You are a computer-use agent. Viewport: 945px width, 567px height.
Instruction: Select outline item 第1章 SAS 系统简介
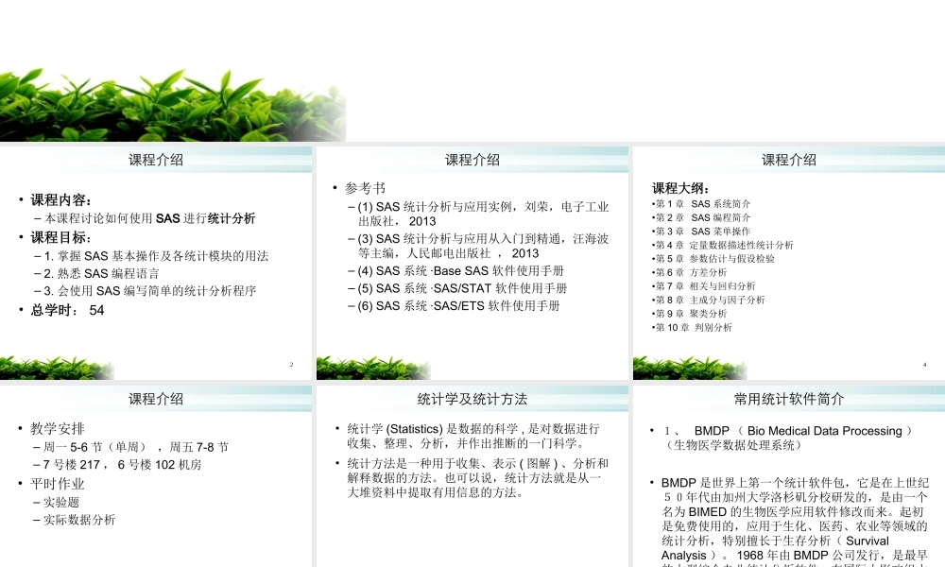[x=703, y=204]
